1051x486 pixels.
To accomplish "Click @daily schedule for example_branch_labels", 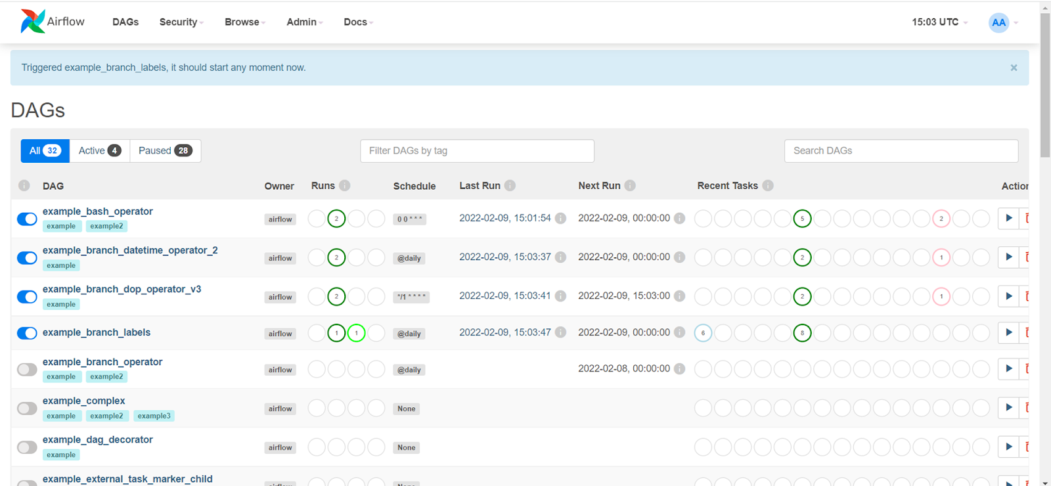I will (x=409, y=334).
